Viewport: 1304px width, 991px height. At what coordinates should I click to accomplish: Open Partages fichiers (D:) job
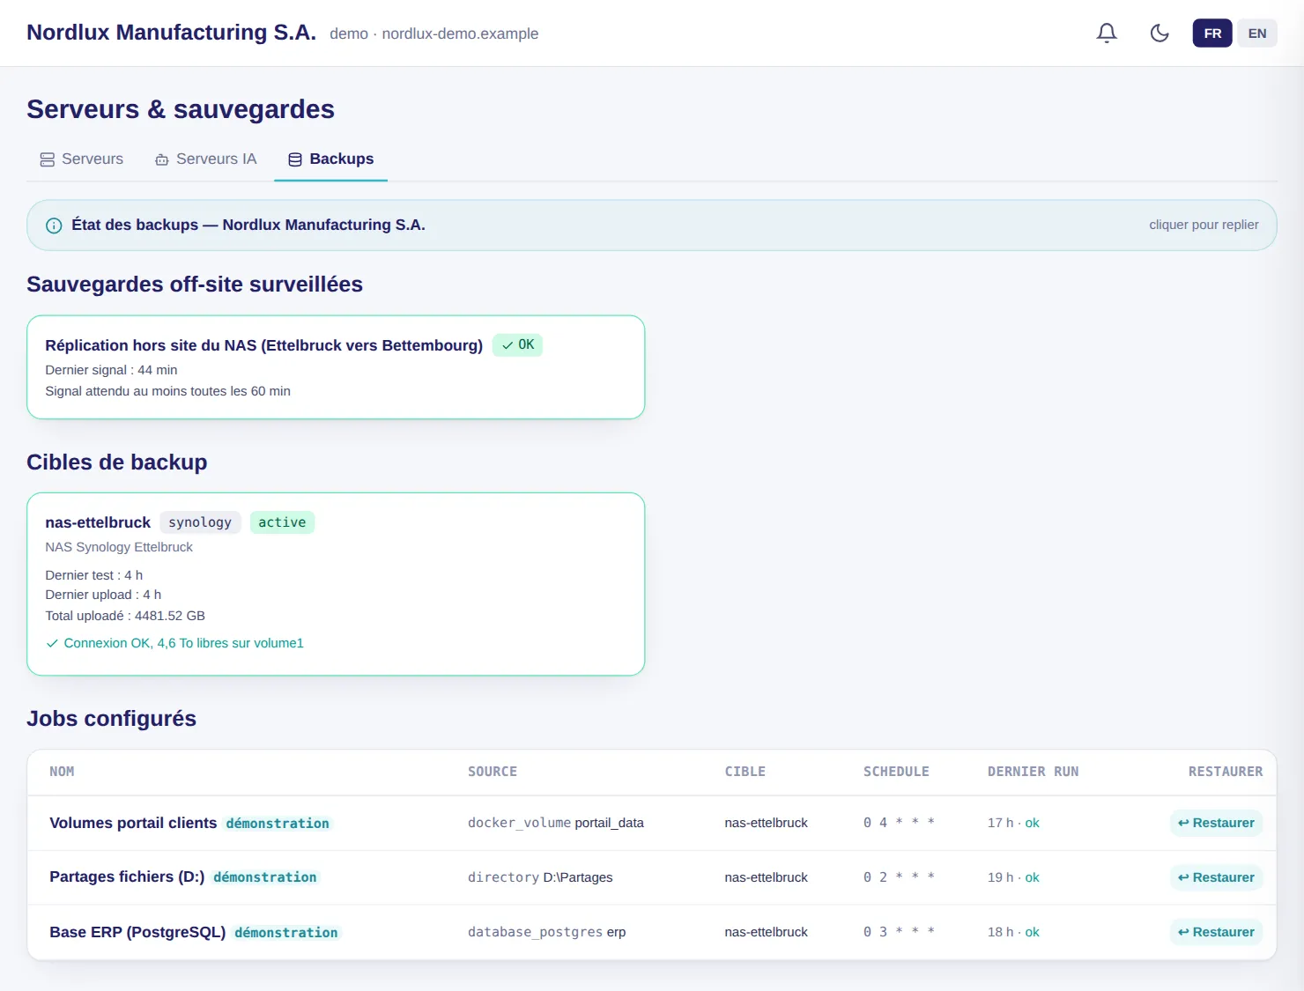click(x=127, y=877)
